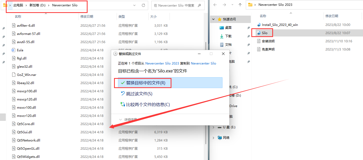Refresh the Nevercenter Silo folder
The image size is (363, 160).
click(143, 5)
